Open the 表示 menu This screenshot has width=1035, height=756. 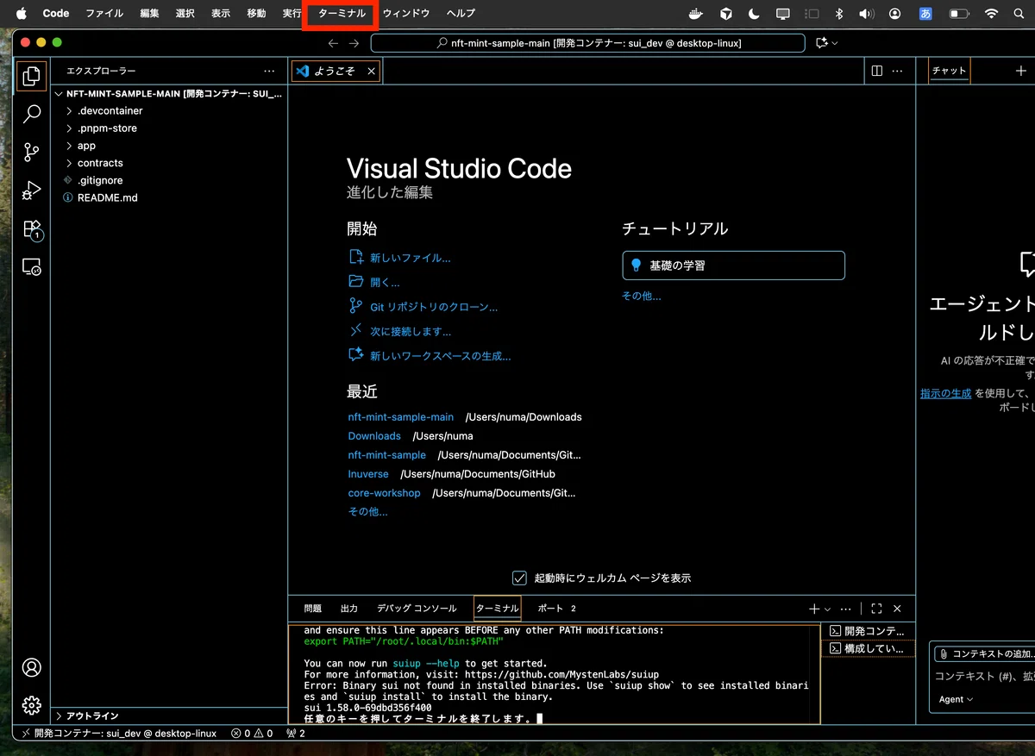(221, 14)
